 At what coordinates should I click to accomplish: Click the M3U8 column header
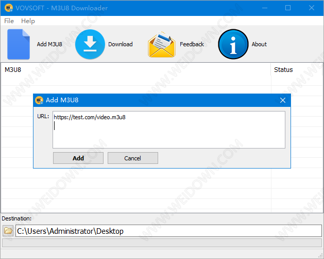pos(136,70)
